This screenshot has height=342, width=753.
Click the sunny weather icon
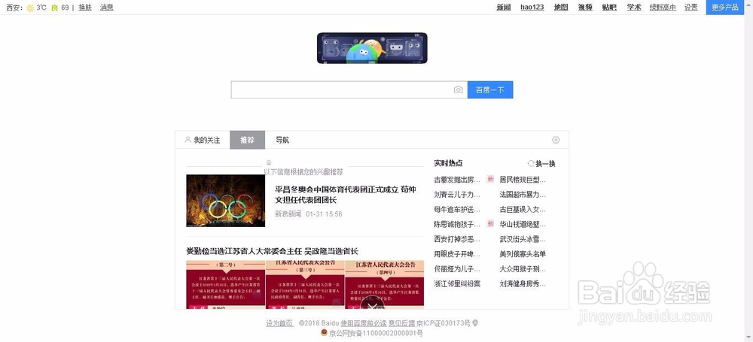pos(30,8)
